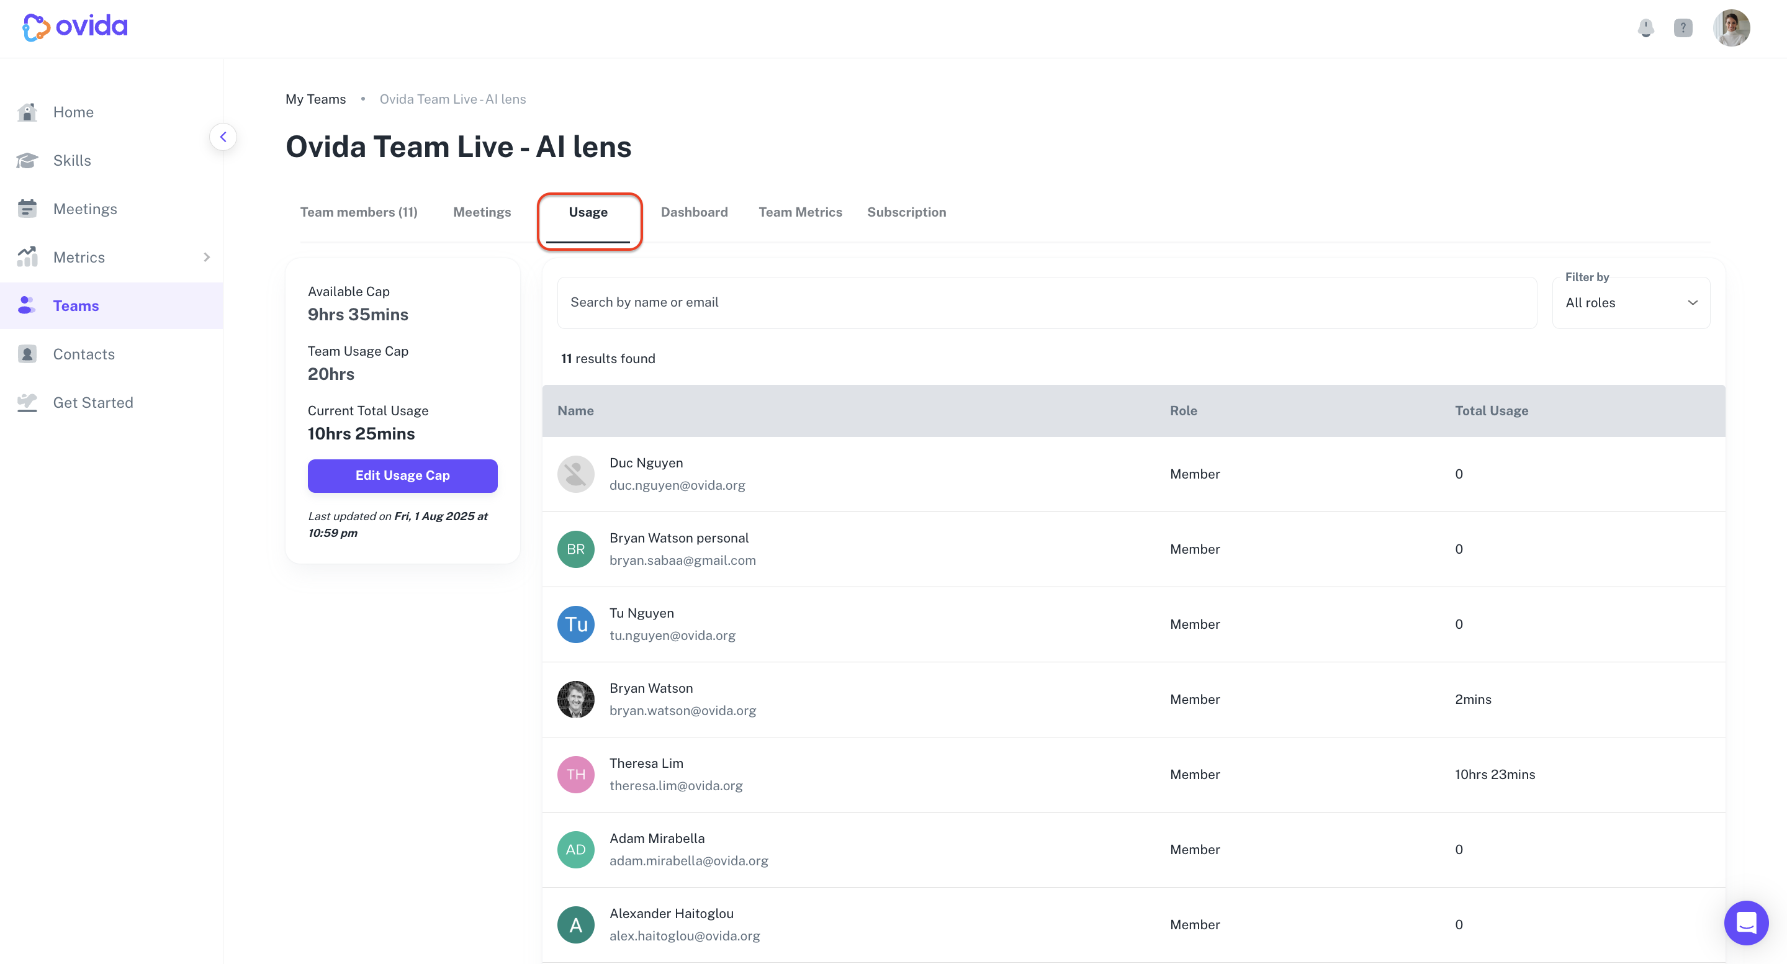1787x964 pixels.
Task: Click the Role column header
Action: pos(1184,410)
